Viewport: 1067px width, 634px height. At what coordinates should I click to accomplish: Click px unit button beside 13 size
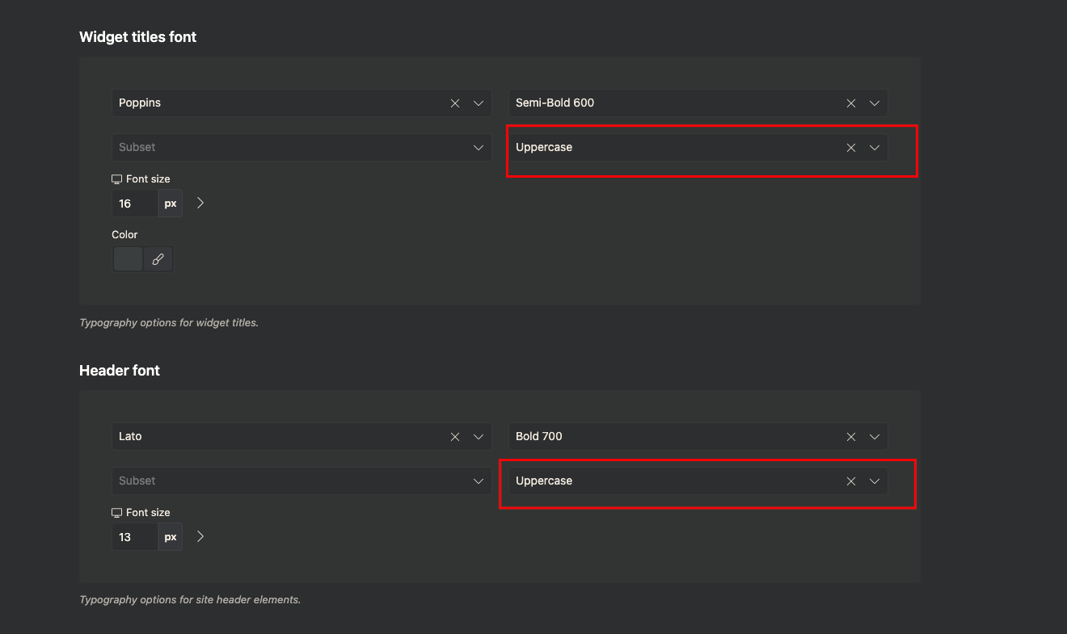(x=171, y=537)
